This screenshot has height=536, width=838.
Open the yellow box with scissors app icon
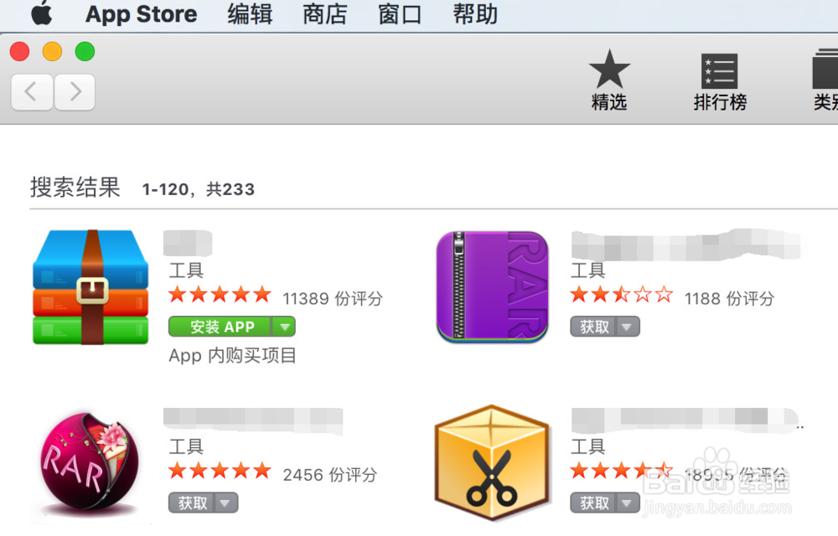(x=492, y=464)
